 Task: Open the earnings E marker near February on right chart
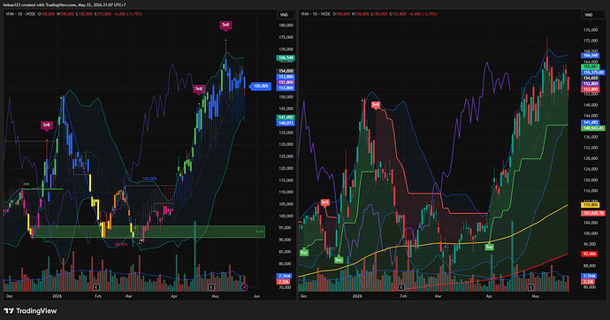click(401, 287)
